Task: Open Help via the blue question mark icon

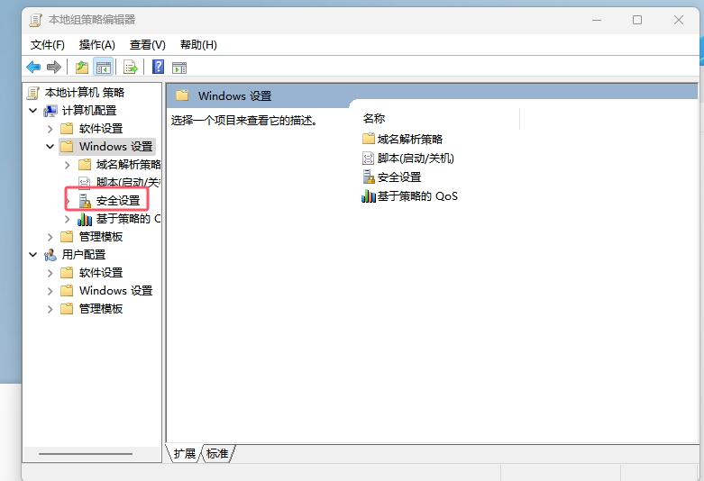Action: tap(158, 67)
